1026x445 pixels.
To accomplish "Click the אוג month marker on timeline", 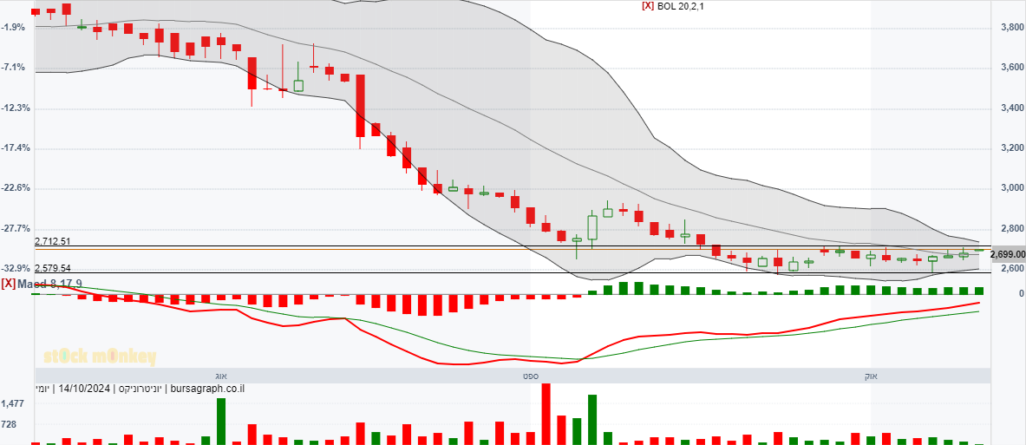I will [220, 376].
